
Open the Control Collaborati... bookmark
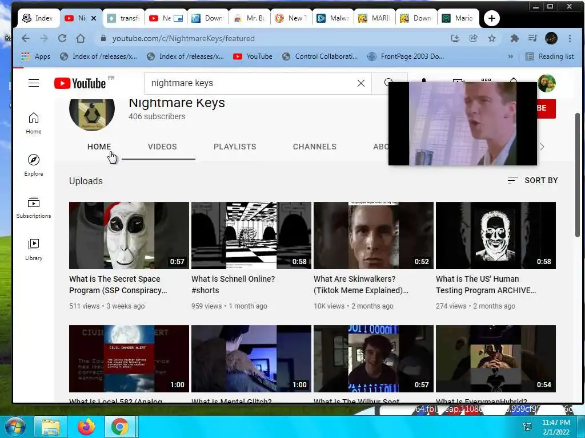click(x=320, y=56)
